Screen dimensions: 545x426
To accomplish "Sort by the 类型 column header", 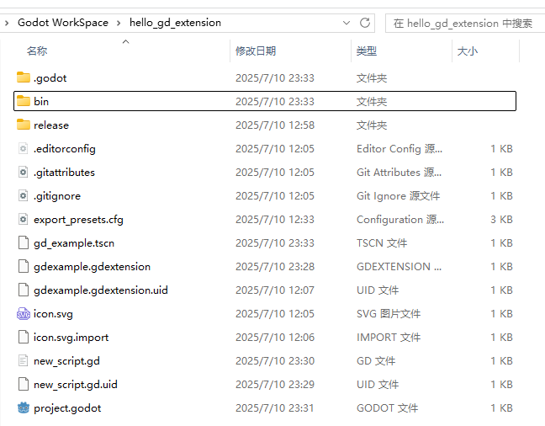I will pyautogui.click(x=367, y=51).
